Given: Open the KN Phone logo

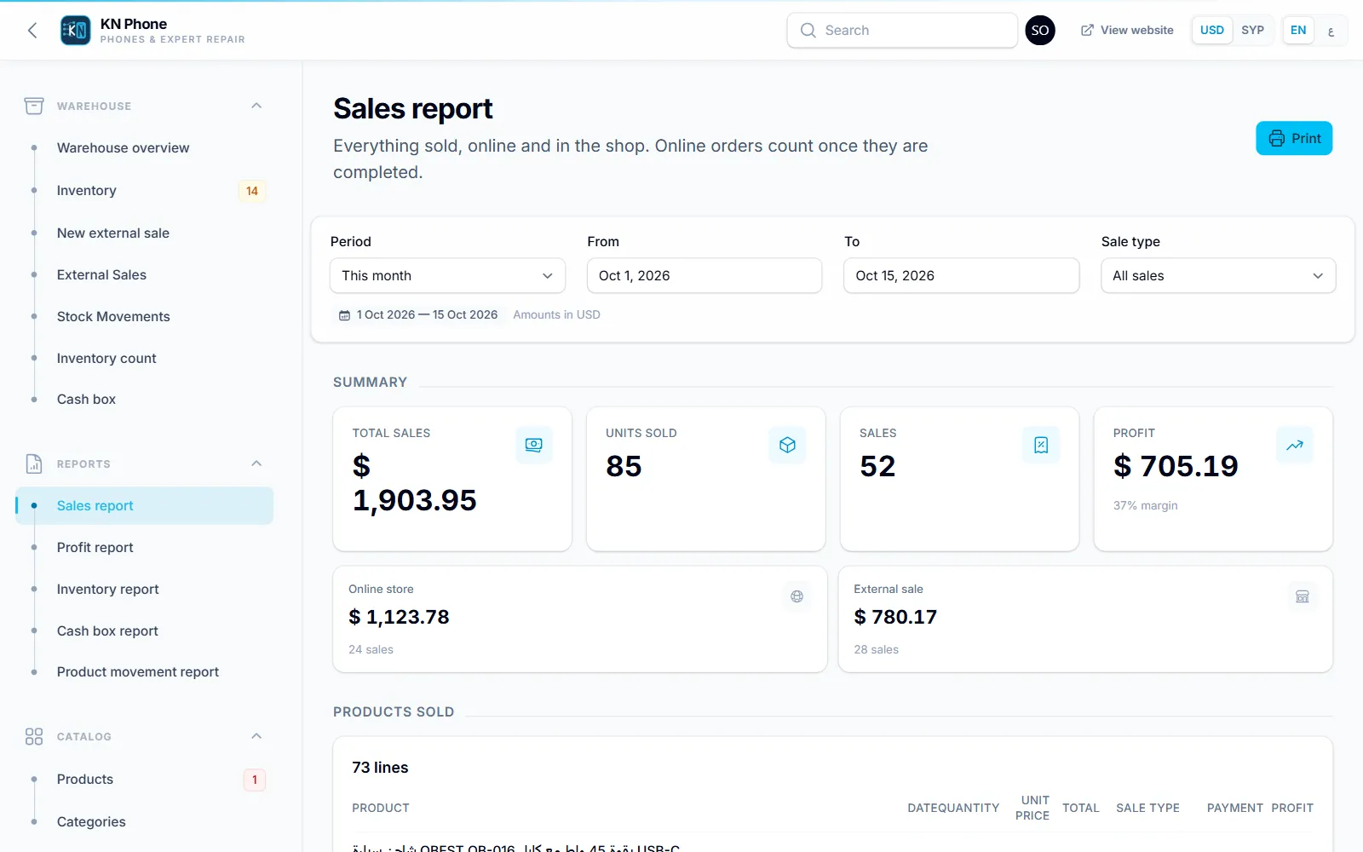Looking at the screenshot, I should (76, 31).
